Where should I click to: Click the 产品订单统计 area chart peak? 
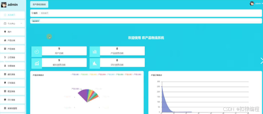pos(162,87)
